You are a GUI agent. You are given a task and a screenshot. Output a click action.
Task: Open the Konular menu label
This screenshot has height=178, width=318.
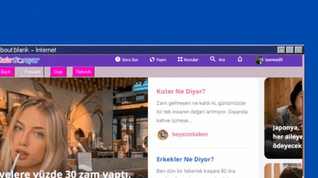point(191,60)
